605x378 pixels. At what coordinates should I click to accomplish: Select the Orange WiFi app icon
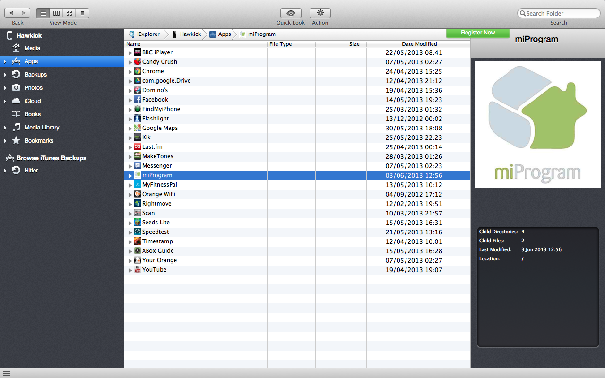(x=138, y=194)
